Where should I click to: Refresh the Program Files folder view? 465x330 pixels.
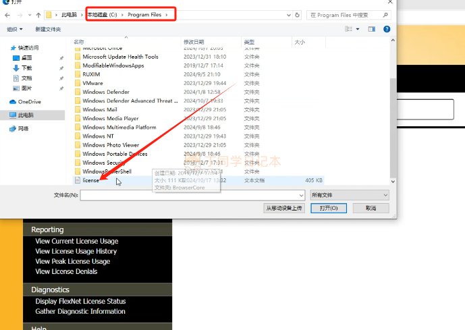[x=297, y=15]
